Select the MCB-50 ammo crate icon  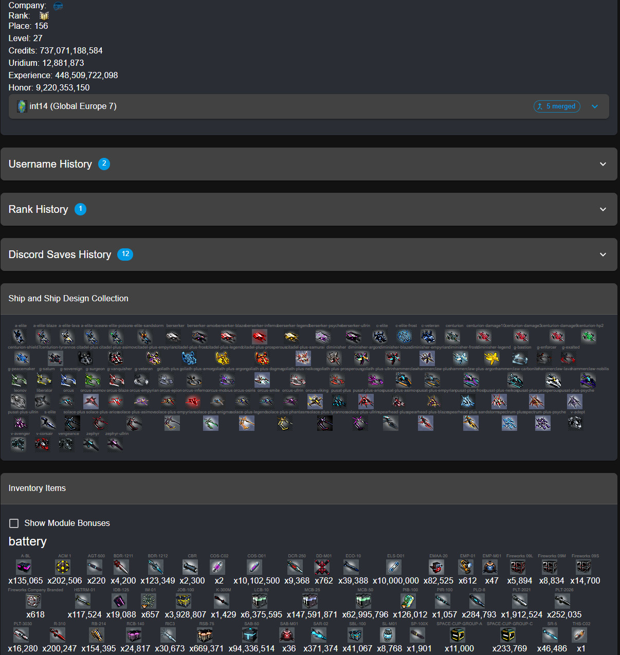tap(363, 601)
